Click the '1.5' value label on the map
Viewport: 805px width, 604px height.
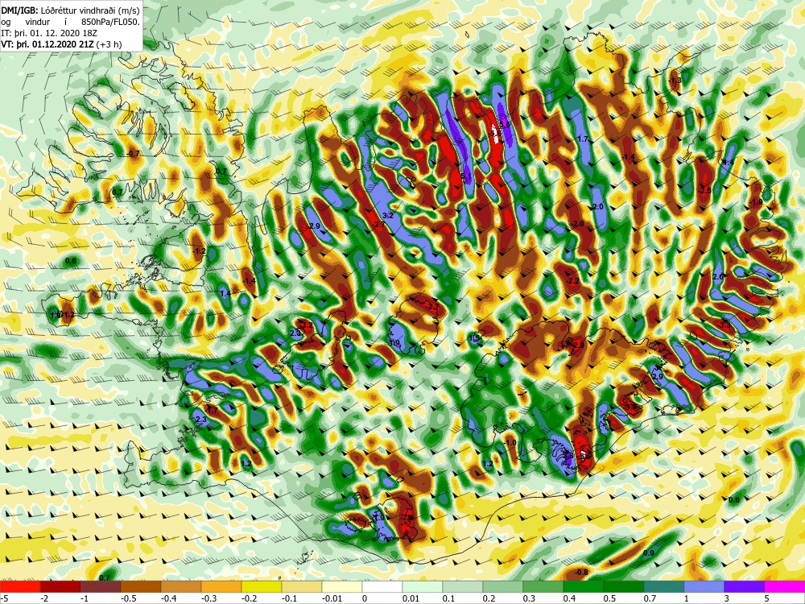point(474,338)
